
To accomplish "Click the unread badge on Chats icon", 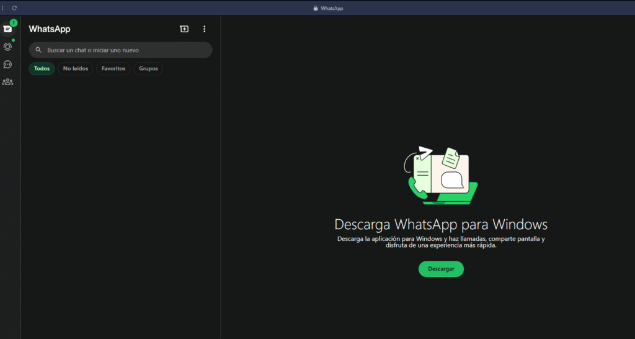I will 14,23.
